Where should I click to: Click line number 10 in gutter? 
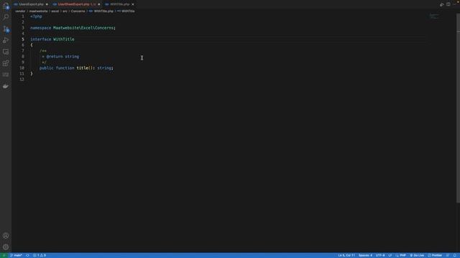point(22,68)
